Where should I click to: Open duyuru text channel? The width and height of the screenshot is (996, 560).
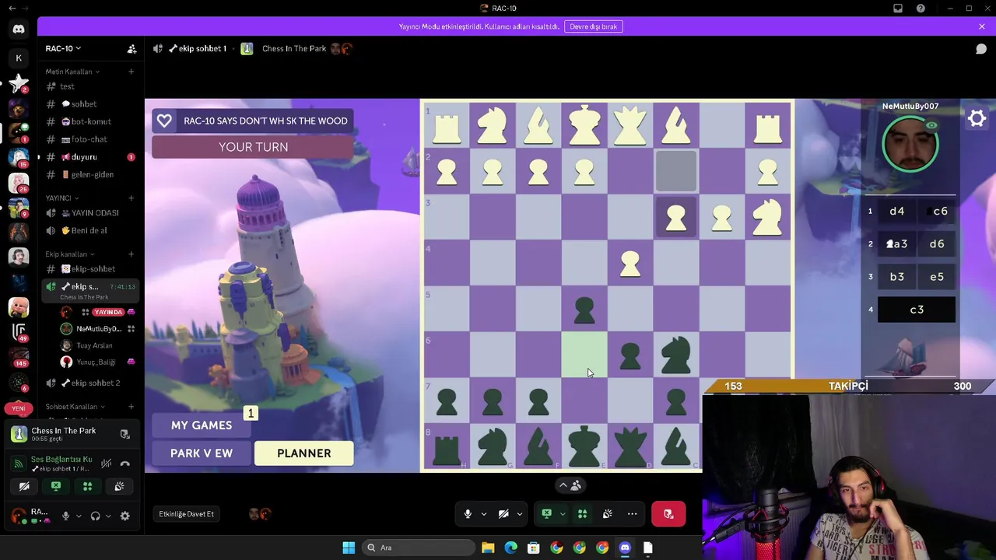84,157
